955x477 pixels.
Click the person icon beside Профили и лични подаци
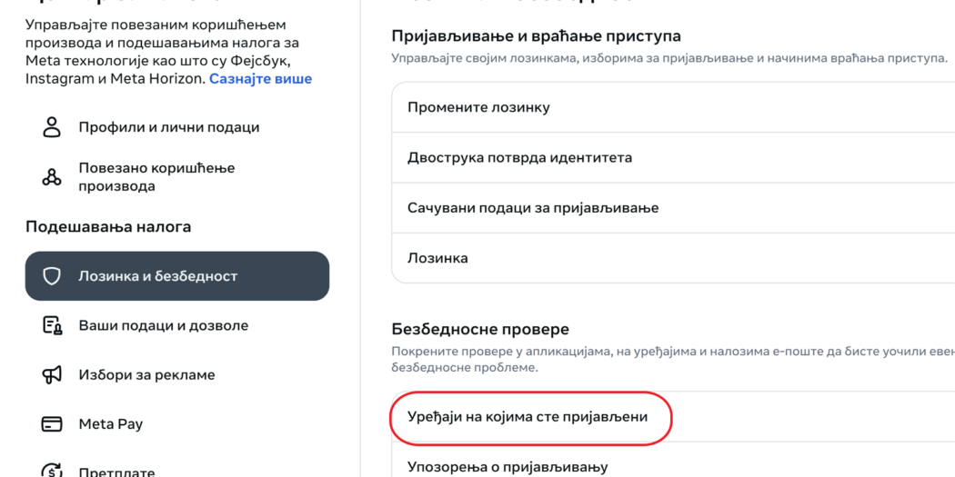coord(52,127)
